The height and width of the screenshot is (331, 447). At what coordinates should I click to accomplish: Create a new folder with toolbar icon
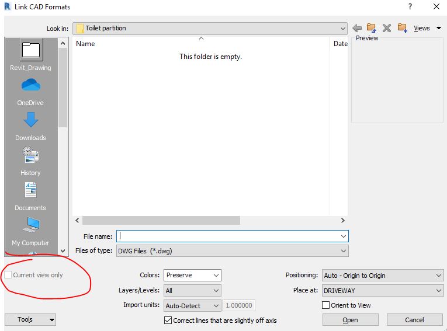coord(402,27)
